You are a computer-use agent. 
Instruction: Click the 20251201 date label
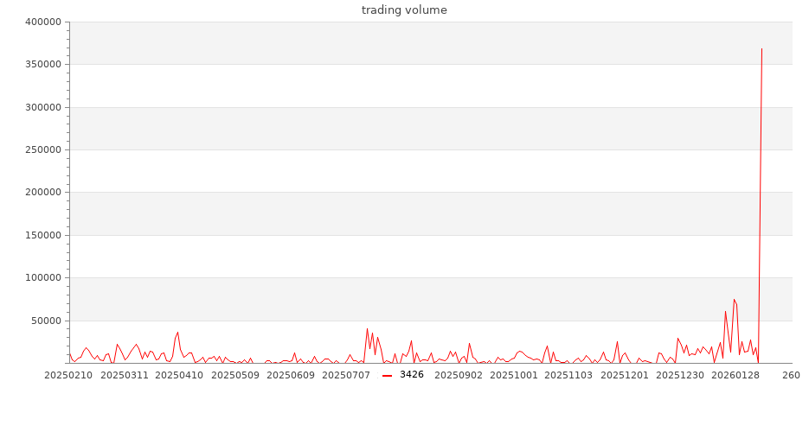coord(625,375)
